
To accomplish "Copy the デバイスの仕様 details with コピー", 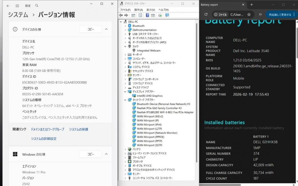I will [91, 29].
